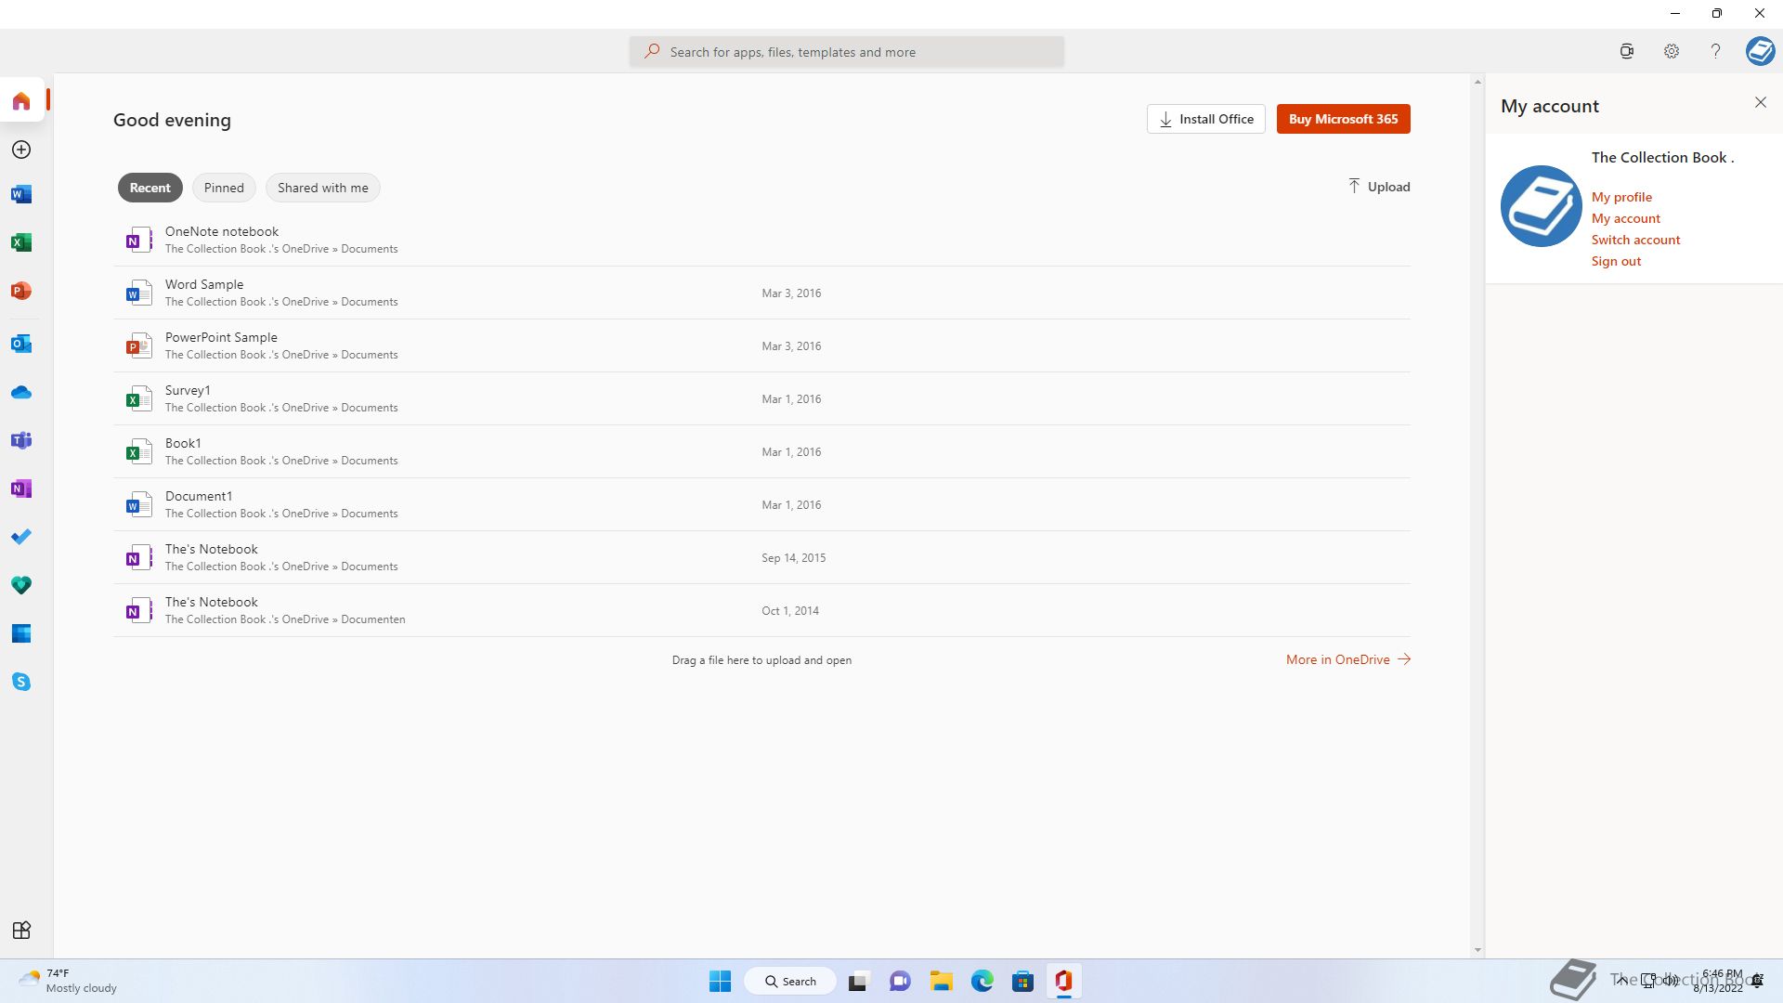Switch to Shared with me tab
1783x1003 pixels.
coord(322,188)
